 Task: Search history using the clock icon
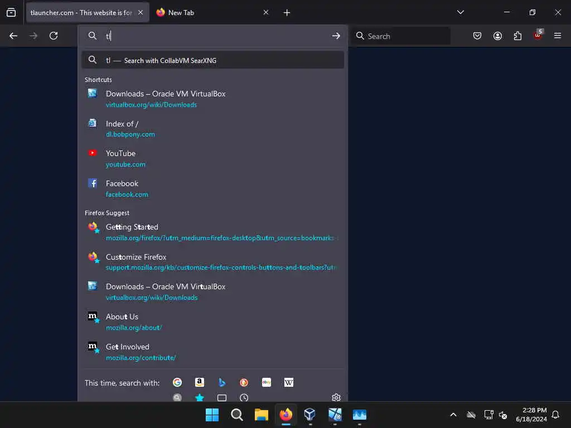[x=244, y=397]
